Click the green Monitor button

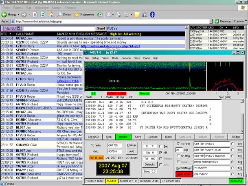(123, 137)
